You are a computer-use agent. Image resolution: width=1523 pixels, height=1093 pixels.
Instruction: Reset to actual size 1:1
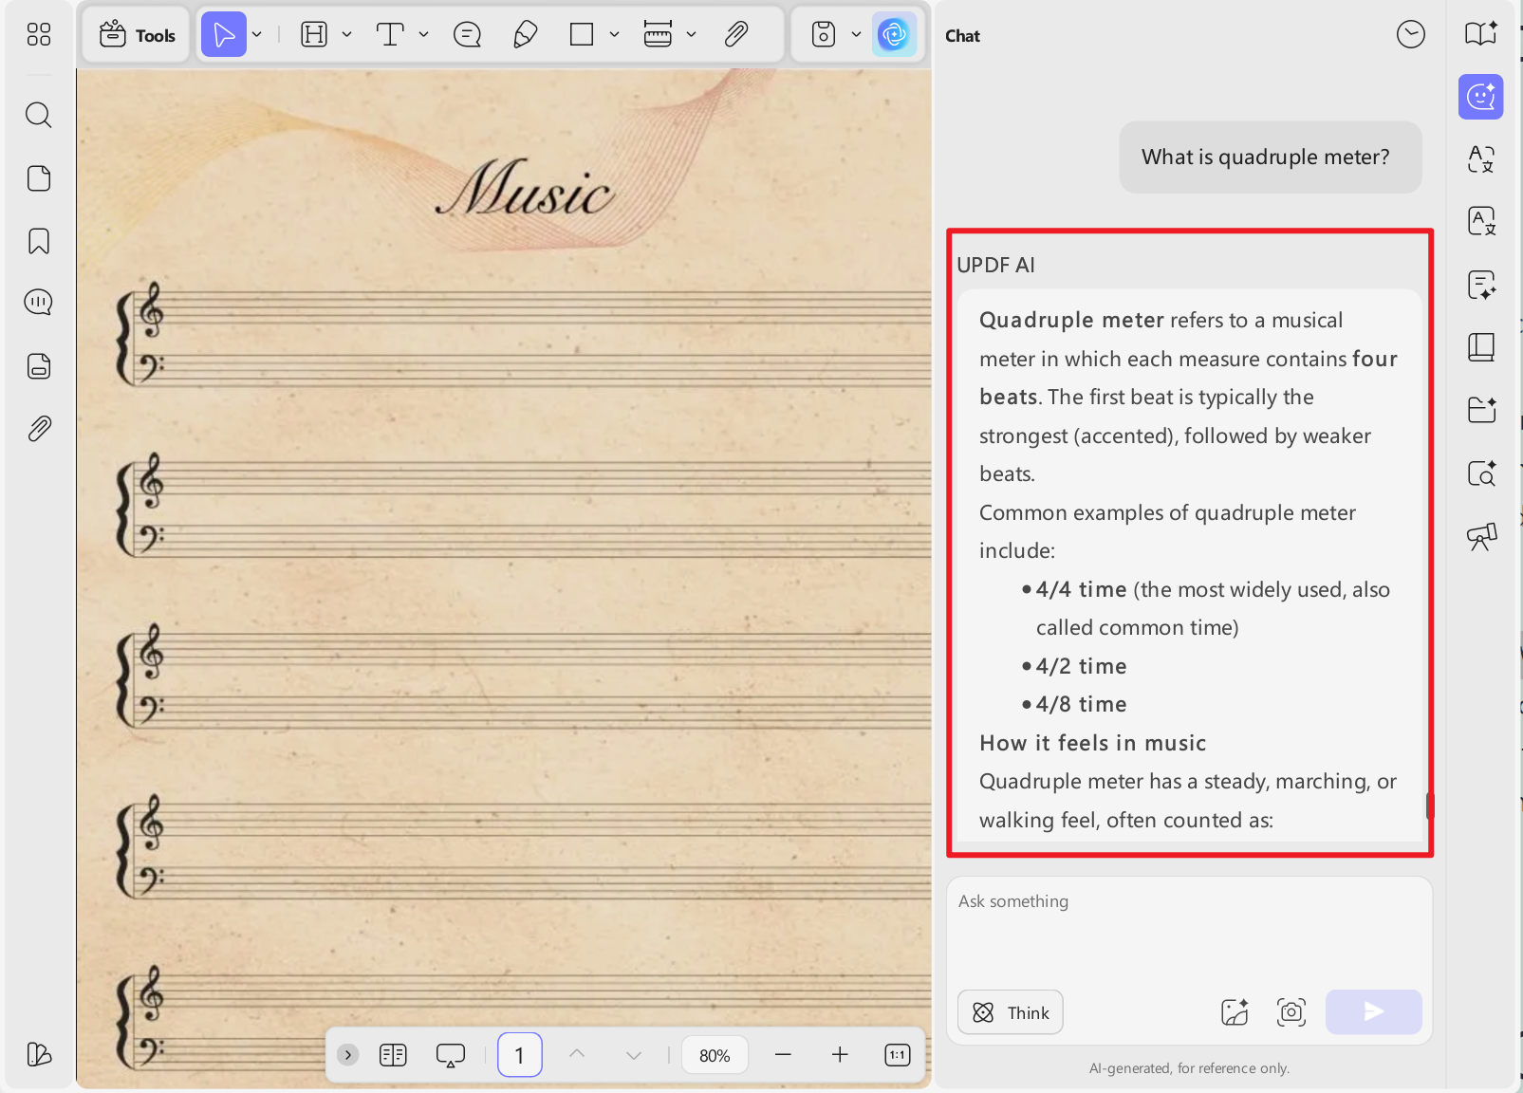click(898, 1055)
